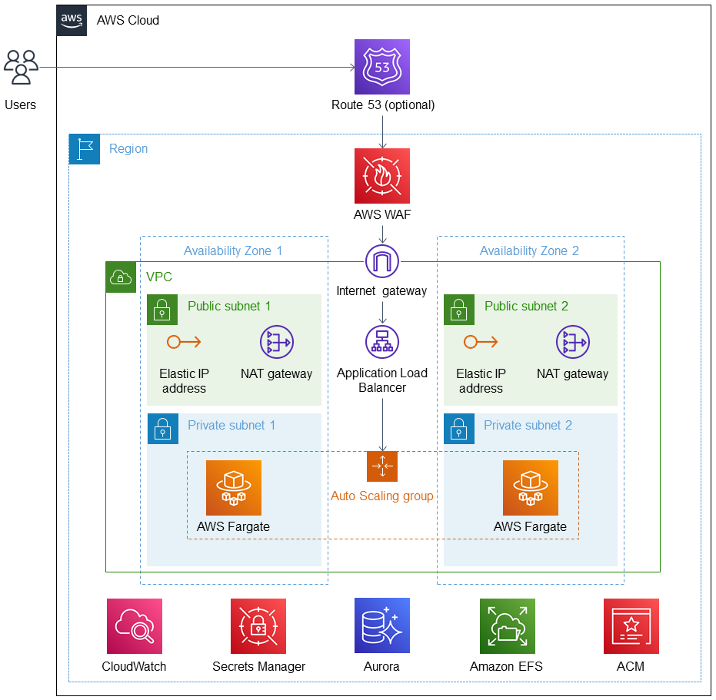Click Public subnet 1 lock icon
716x700 pixels.
click(x=162, y=310)
